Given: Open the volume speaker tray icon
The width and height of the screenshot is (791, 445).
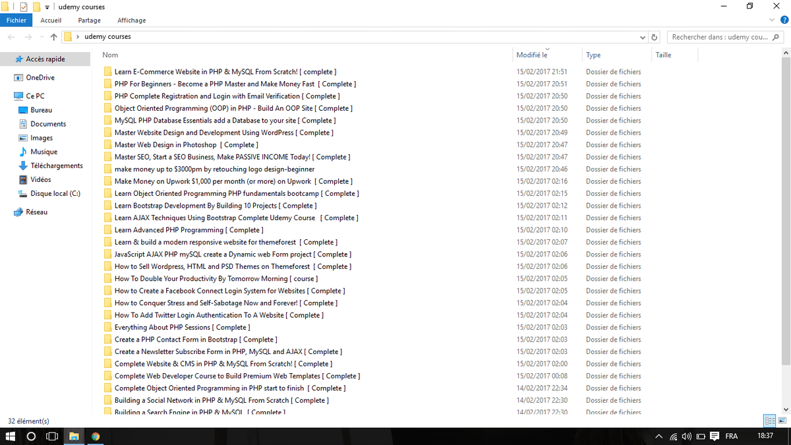Looking at the screenshot, I should 687,436.
